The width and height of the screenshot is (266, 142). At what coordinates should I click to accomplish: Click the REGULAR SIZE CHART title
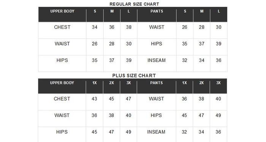pyautogui.click(x=134, y=4)
